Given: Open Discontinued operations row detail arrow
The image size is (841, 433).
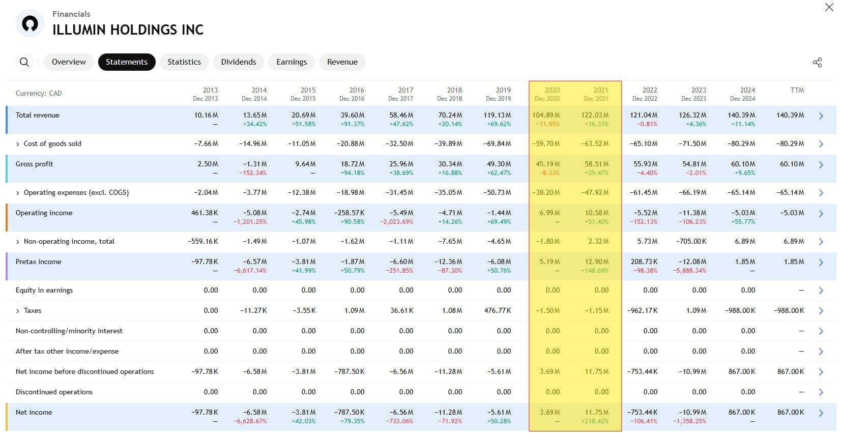Looking at the screenshot, I should coord(821,392).
